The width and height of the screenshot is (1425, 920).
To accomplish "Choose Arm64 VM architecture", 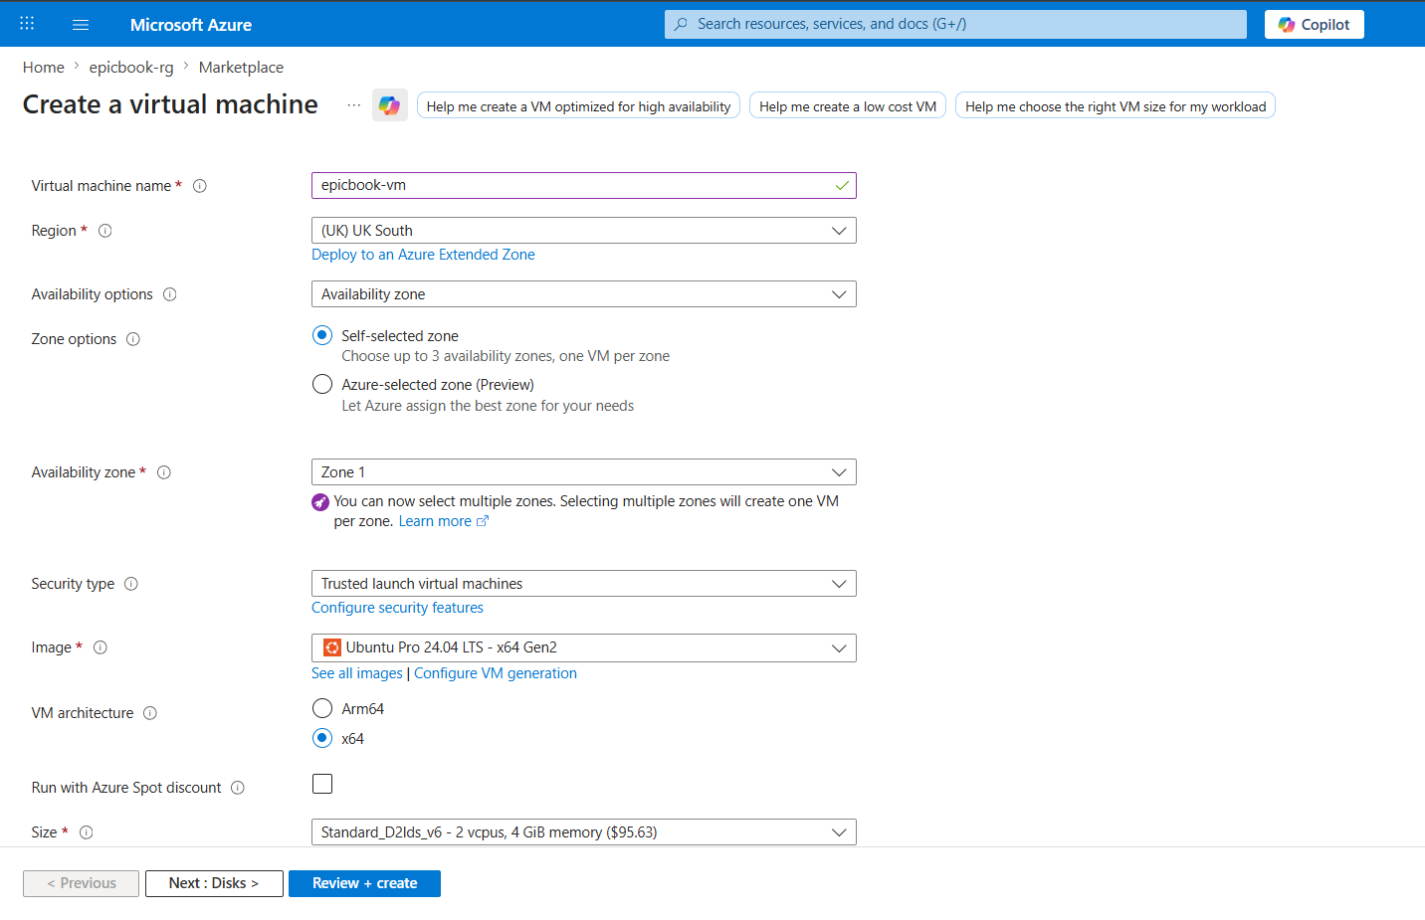I will click(322, 708).
